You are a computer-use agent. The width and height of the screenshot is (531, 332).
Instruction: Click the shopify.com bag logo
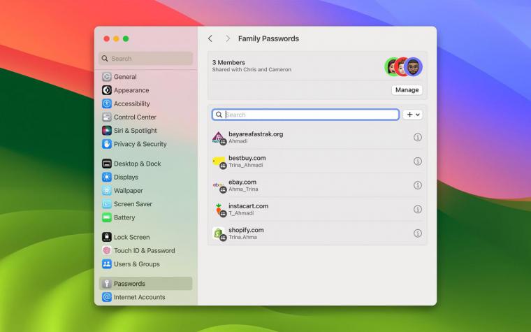click(x=219, y=233)
